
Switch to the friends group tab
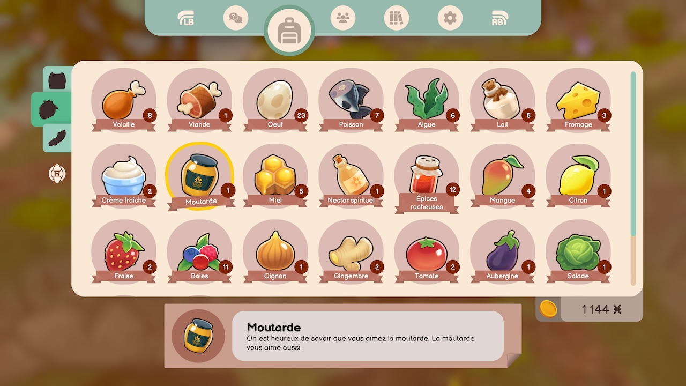coord(343,18)
